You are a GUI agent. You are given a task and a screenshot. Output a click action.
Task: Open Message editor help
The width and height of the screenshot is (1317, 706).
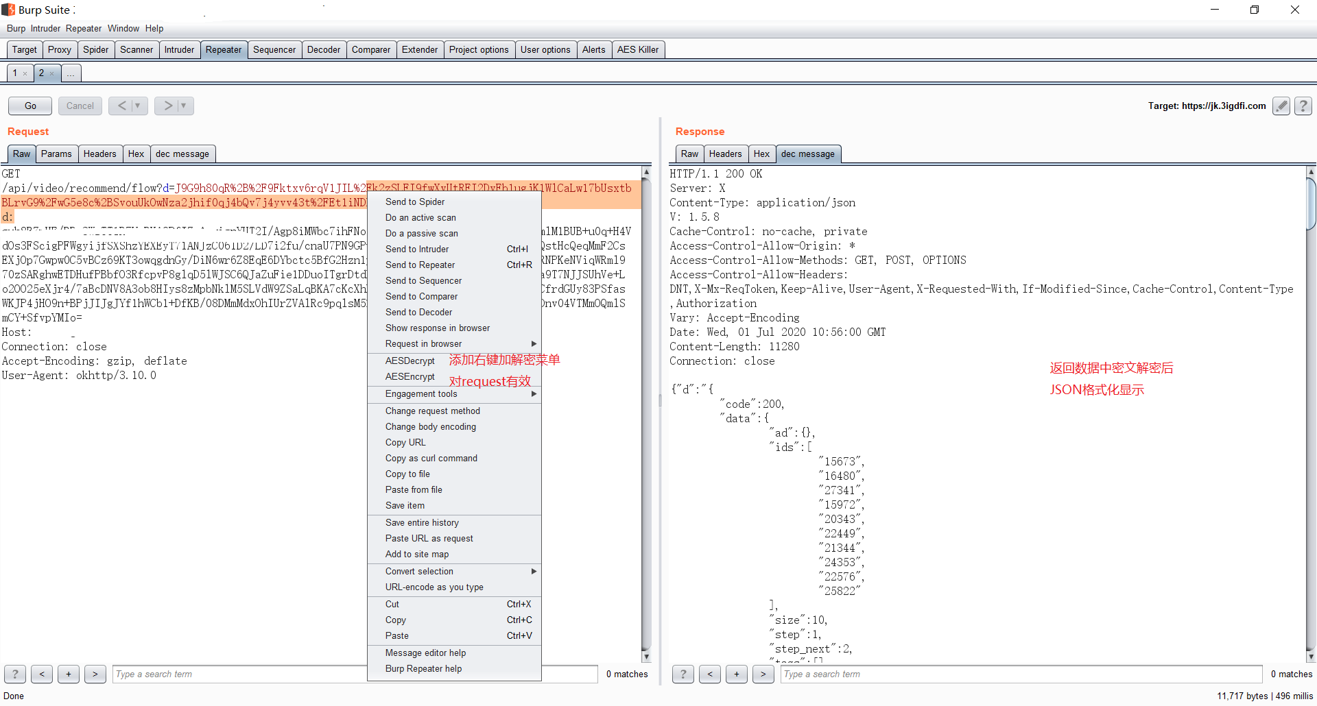point(454,653)
